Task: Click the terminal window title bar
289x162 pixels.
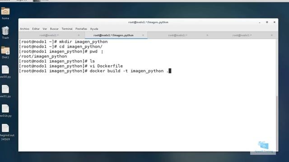Action: click(148, 22)
